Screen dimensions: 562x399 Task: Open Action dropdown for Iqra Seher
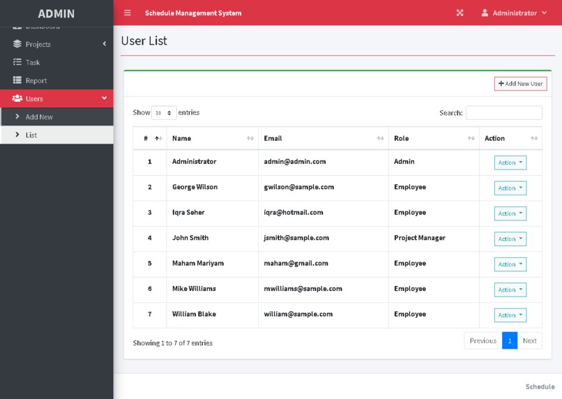[x=510, y=213]
